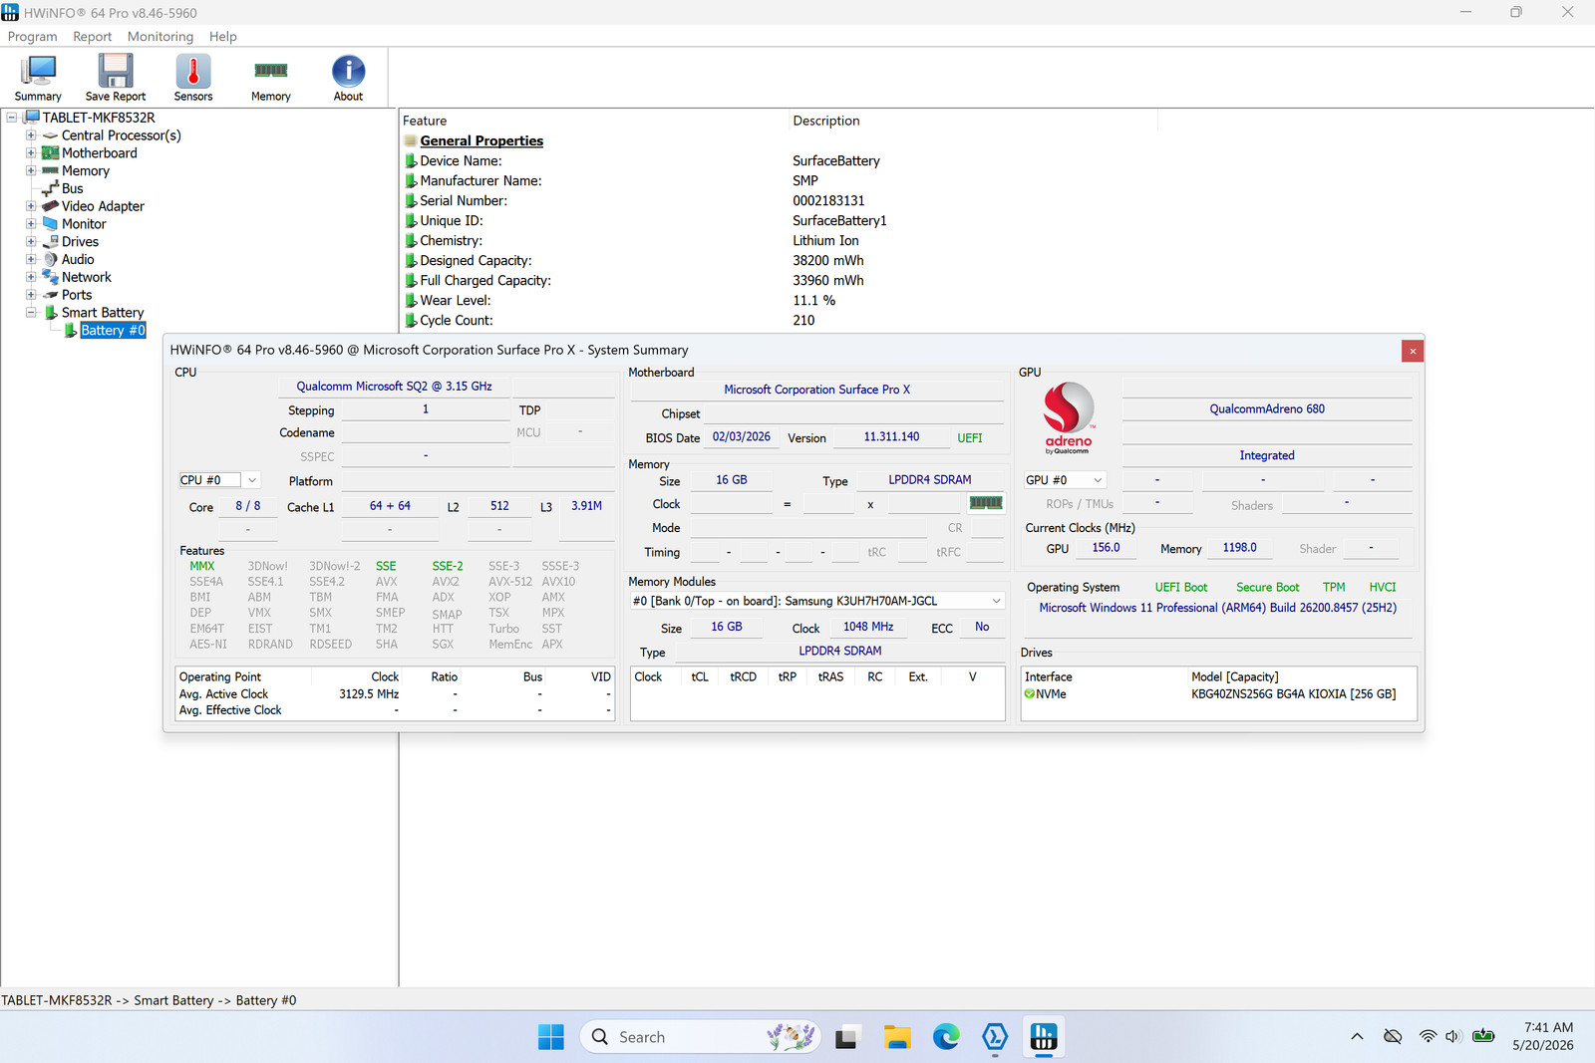
Task: Click the HWiNFO icon in the taskbar
Action: tap(1044, 1037)
